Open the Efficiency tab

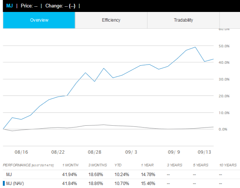click(x=111, y=20)
